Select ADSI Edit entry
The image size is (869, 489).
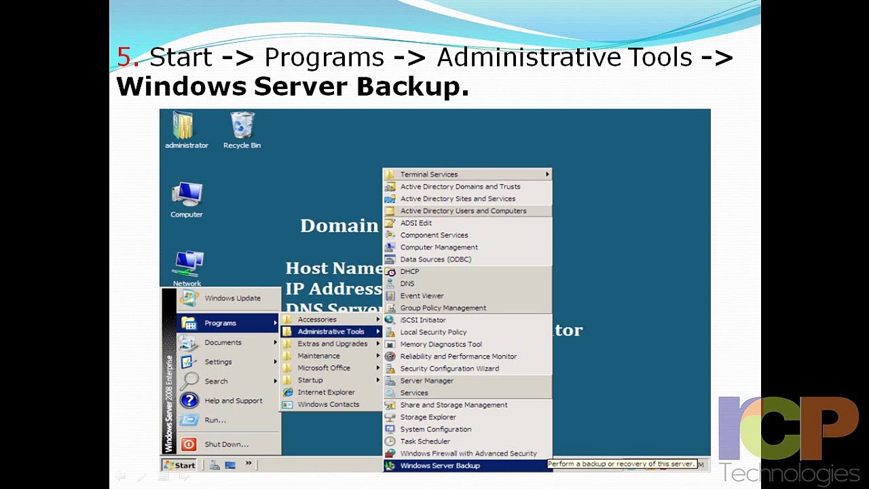point(467,223)
